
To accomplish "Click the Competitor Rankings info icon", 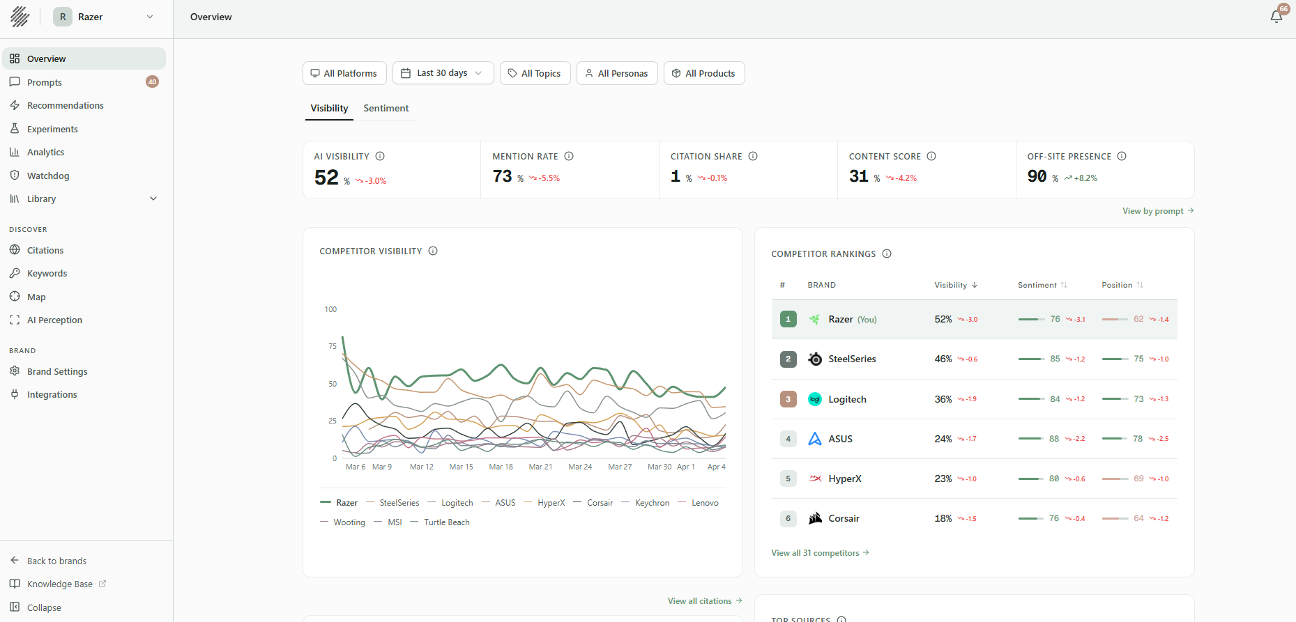I will [x=887, y=254].
